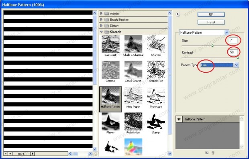Collapse the Sketch filter folder

(x=101, y=32)
